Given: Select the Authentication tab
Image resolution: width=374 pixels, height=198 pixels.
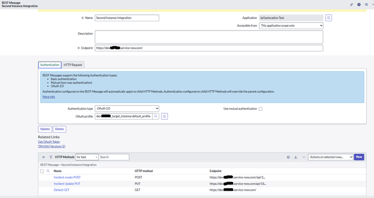Looking at the screenshot, I should [x=50, y=64].
